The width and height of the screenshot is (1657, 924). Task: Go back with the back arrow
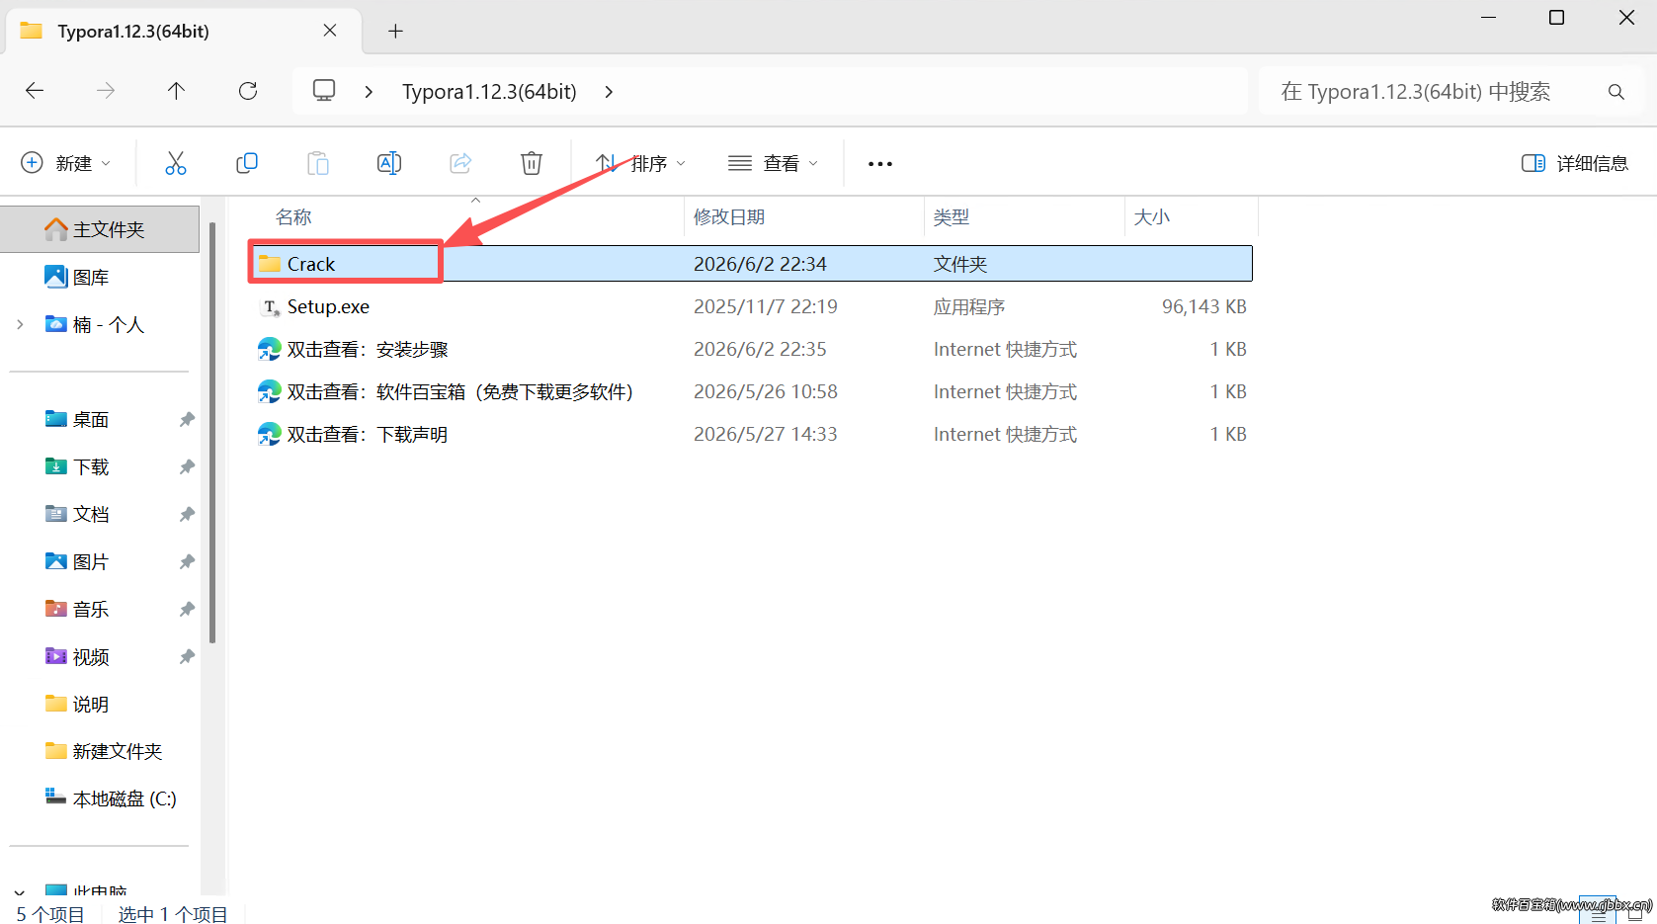35,91
